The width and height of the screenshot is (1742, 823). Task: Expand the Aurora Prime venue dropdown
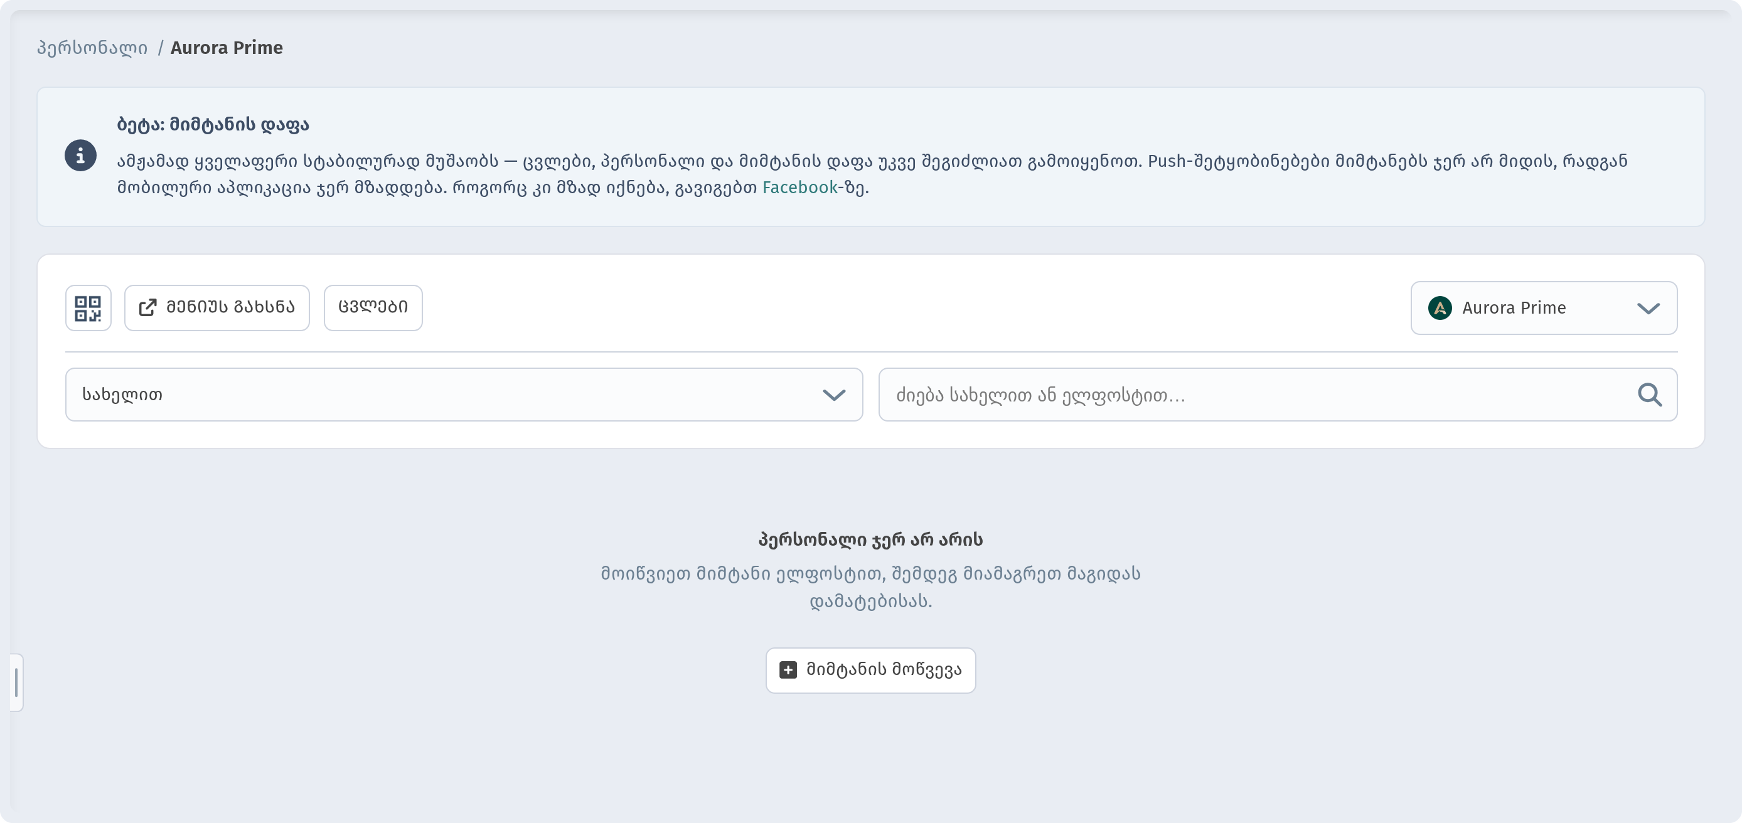pos(1543,308)
